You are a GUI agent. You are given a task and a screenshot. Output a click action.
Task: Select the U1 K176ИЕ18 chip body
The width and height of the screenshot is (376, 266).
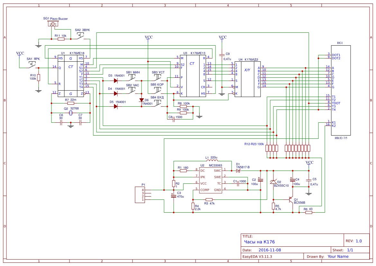tap(71, 76)
